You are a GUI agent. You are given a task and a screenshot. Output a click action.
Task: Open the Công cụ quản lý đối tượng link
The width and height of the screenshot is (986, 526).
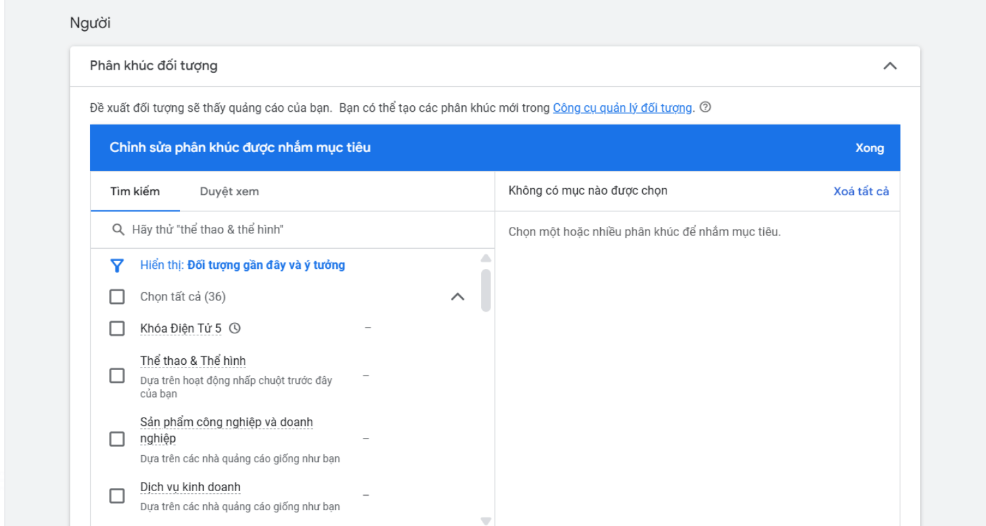tap(622, 108)
